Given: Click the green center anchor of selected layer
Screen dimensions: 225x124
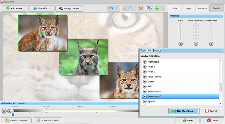Looking at the screenshot, I should click(43, 33).
